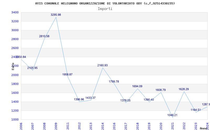This screenshot has width=210, height=131.
Task: Click the 3400 y-axis tick label
Action: (15, 12)
